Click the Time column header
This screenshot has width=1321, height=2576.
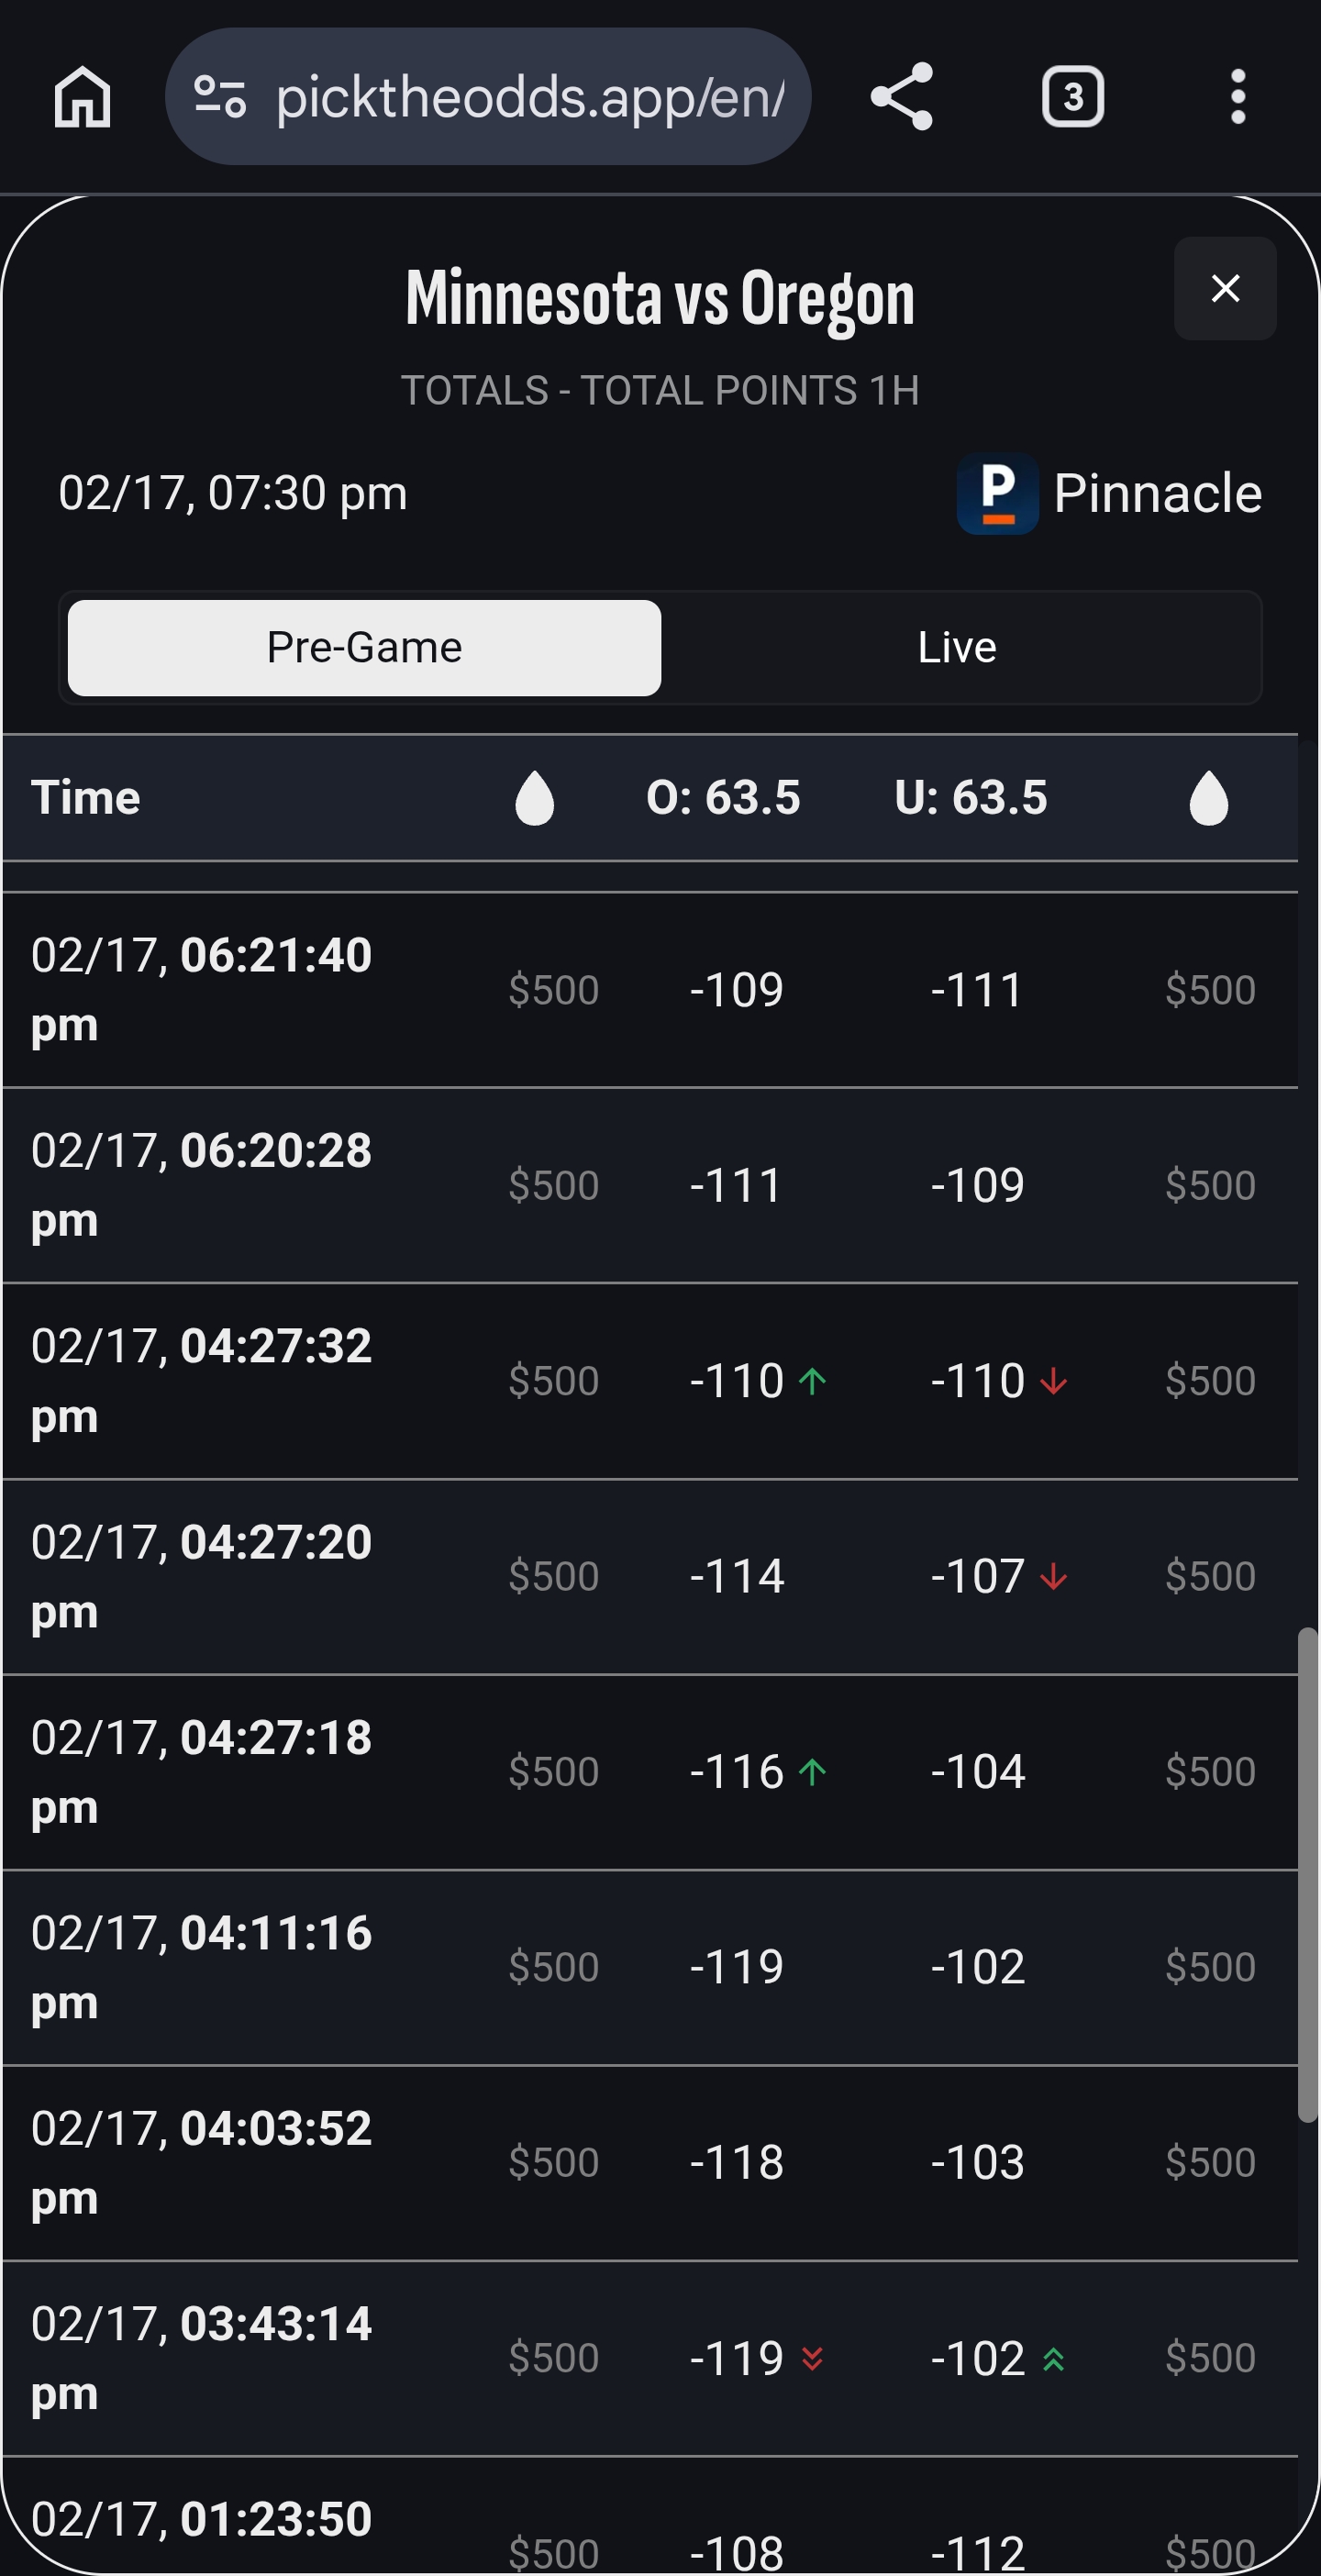tap(86, 798)
